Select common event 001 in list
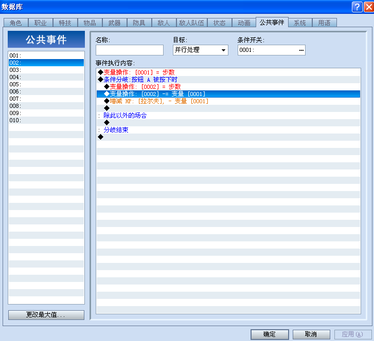 (x=46, y=55)
